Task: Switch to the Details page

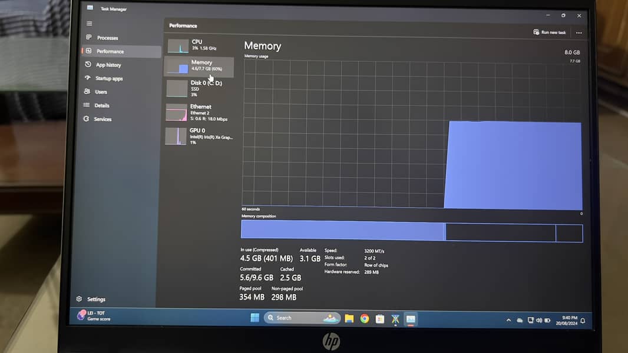Action: (101, 105)
